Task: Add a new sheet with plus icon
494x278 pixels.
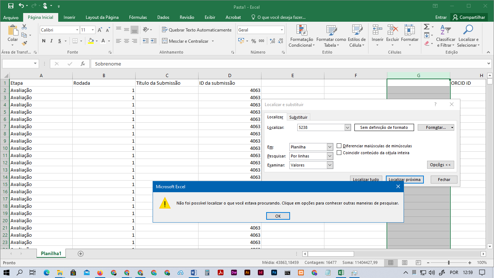Action: (x=81, y=254)
